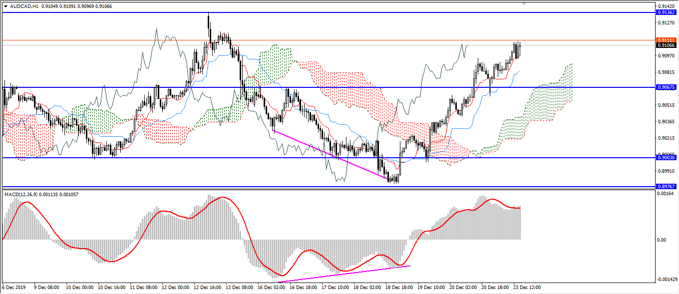Click the 6 Dec 2019 time axis label

[14, 288]
